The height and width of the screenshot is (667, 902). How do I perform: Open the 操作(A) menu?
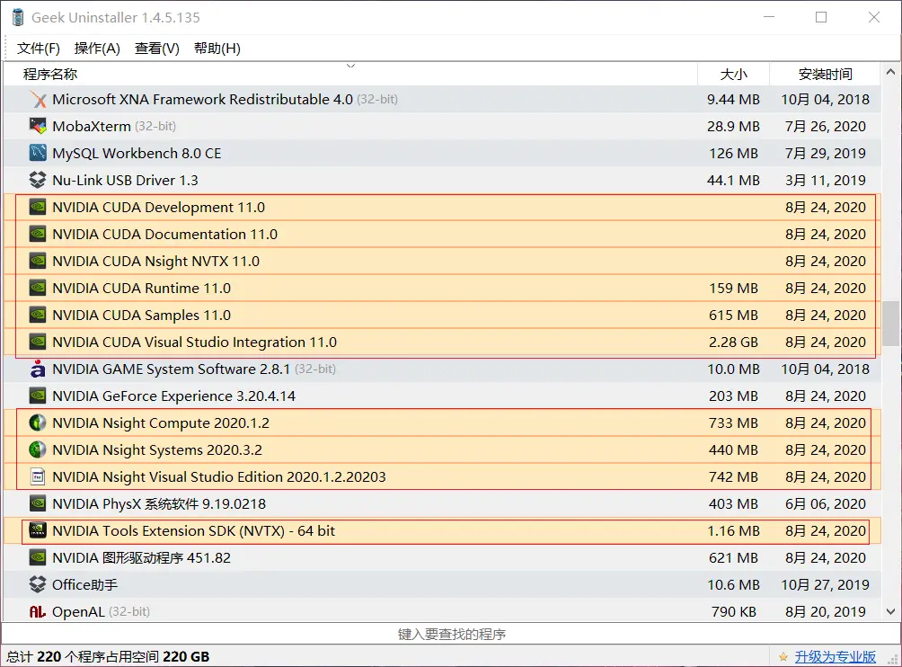96,48
